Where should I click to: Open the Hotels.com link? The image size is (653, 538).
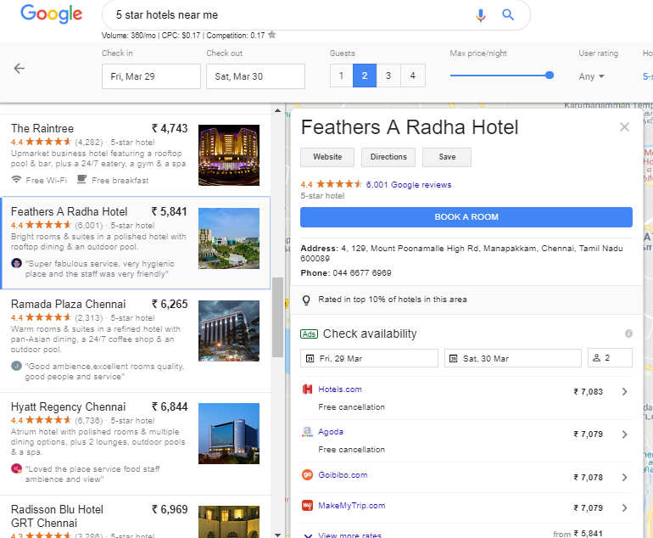340,389
